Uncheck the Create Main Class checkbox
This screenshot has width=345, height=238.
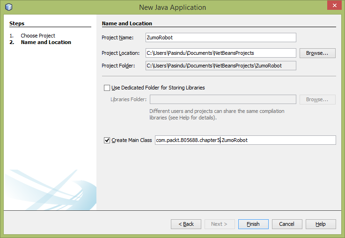(107, 140)
